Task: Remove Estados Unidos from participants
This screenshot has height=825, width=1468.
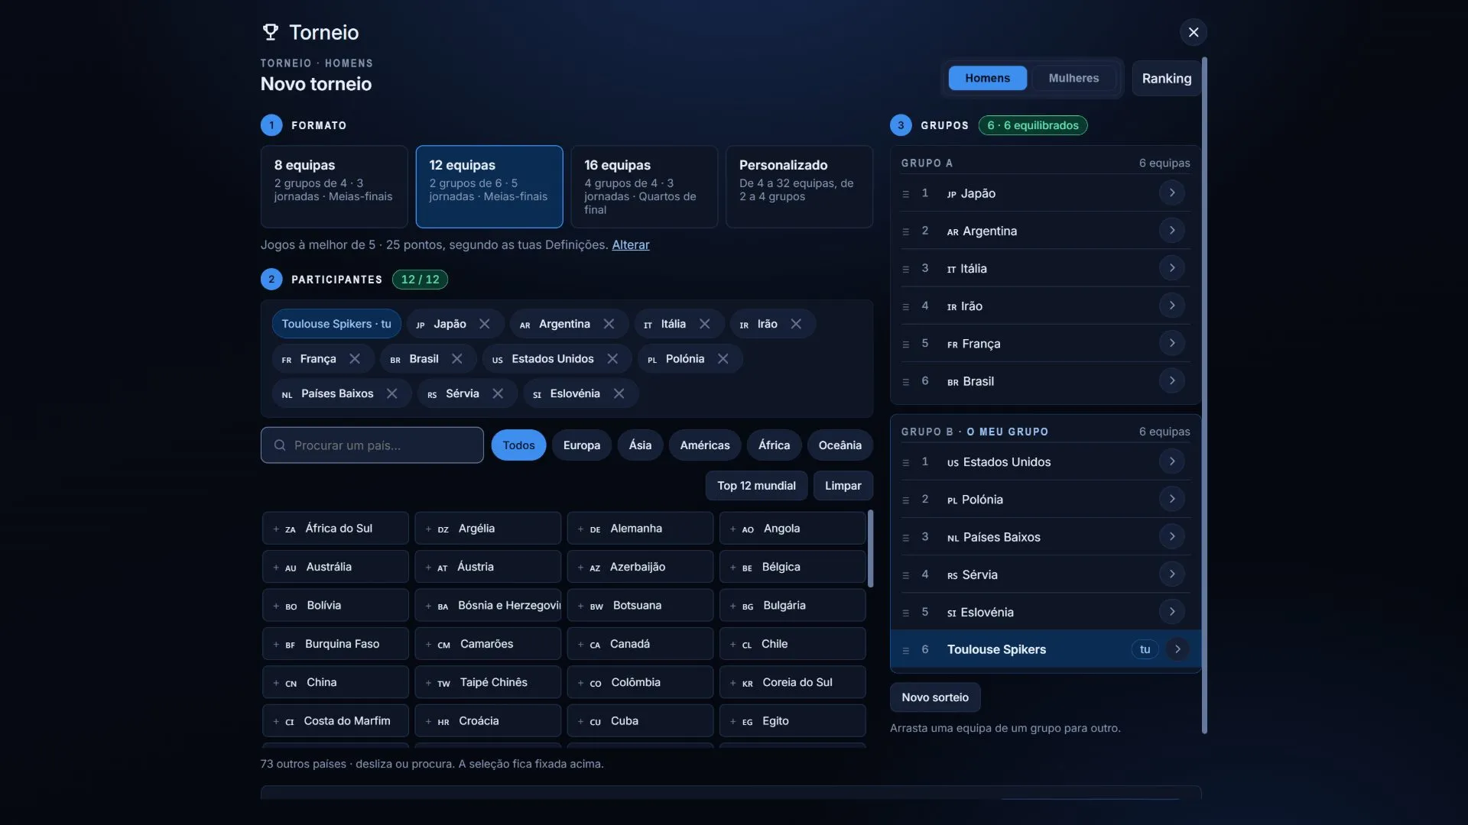Action: [612, 359]
